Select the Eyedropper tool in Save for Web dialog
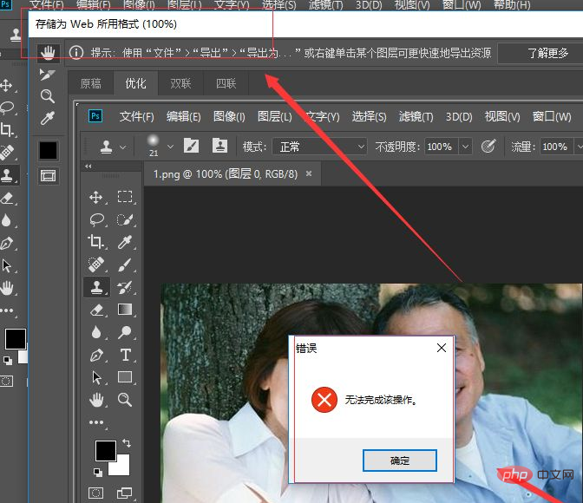This screenshot has width=583, height=503. [x=48, y=118]
